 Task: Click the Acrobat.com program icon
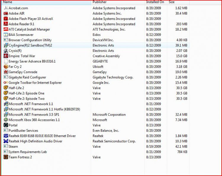(6, 8)
